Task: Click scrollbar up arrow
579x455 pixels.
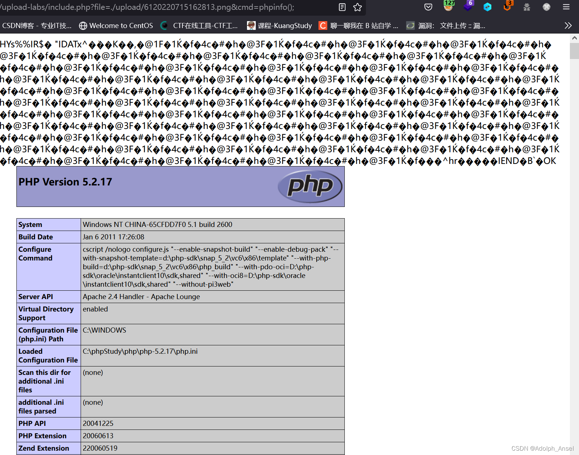Action: click(574, 38)
